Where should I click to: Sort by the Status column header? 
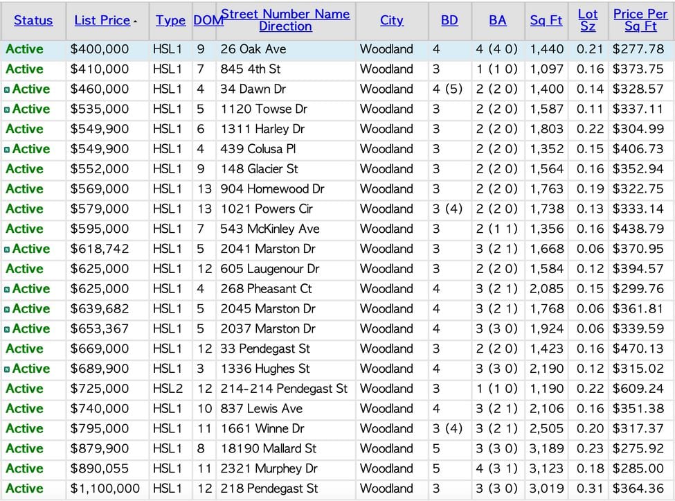pyautogui.click(x=33, y=20)
